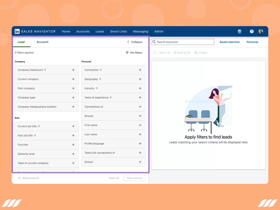Screen dimensions: 280x210
Task: Click the pin icon beside Geography
Action: [100, 79]
